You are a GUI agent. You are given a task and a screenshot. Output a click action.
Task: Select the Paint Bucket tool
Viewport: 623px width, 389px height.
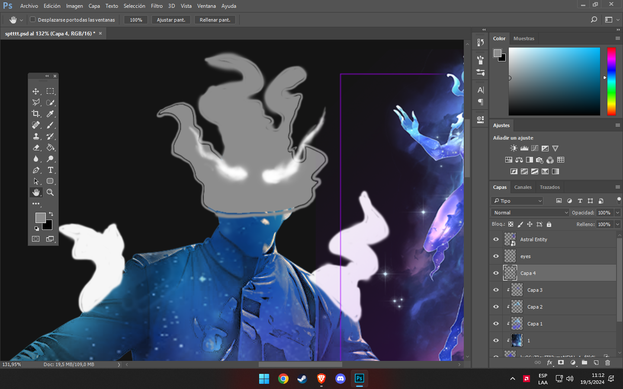50,147
